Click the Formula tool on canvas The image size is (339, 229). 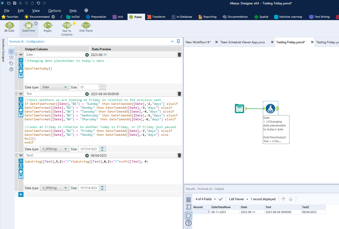[270, 108]
